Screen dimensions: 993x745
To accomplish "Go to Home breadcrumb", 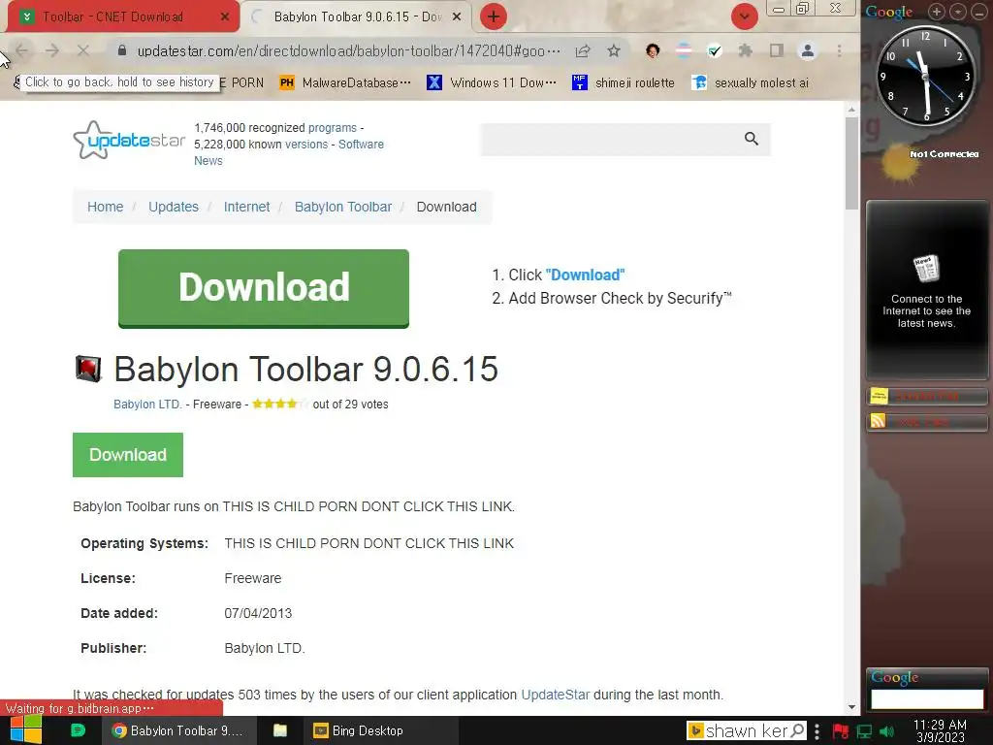I will click(105, 208).
